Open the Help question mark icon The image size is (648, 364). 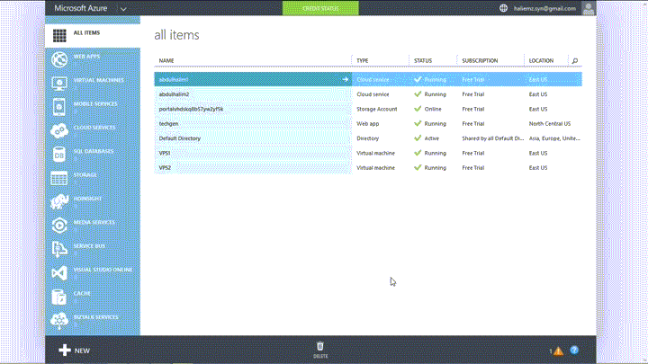[574, 351]
